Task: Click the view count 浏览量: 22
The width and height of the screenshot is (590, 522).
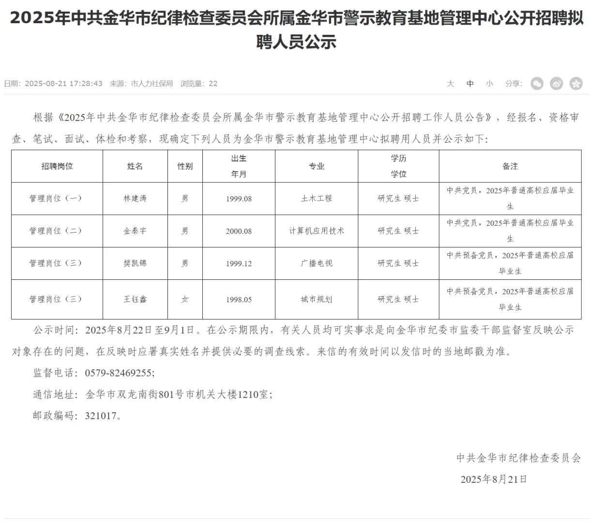Action: click(x=199, y=84)
